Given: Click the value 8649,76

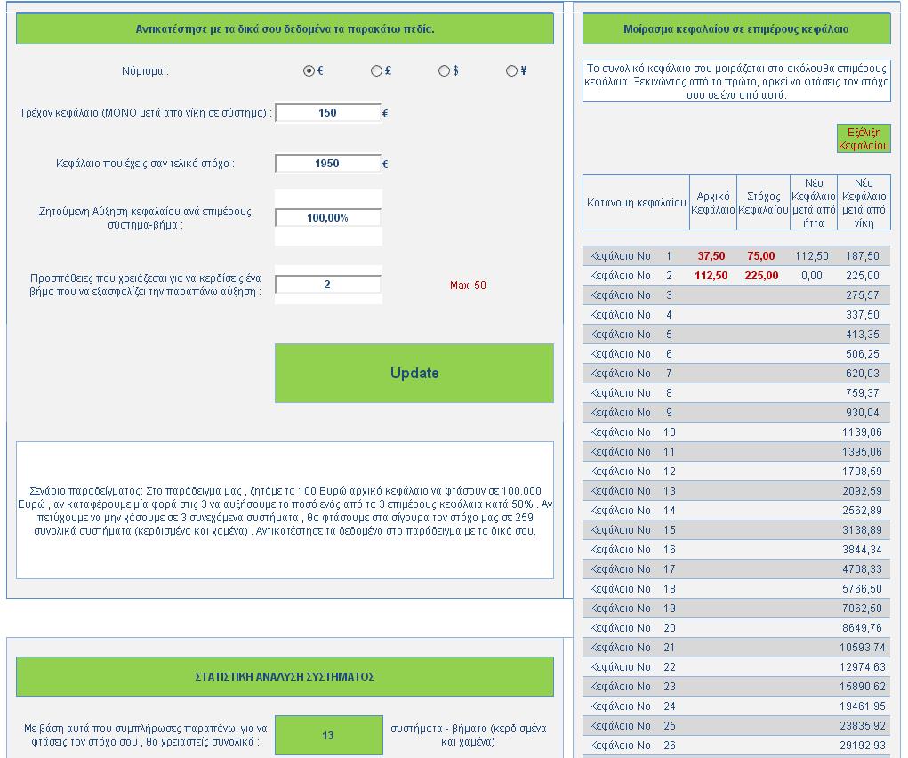Looking at the screenshot, I should coord(862,628).
